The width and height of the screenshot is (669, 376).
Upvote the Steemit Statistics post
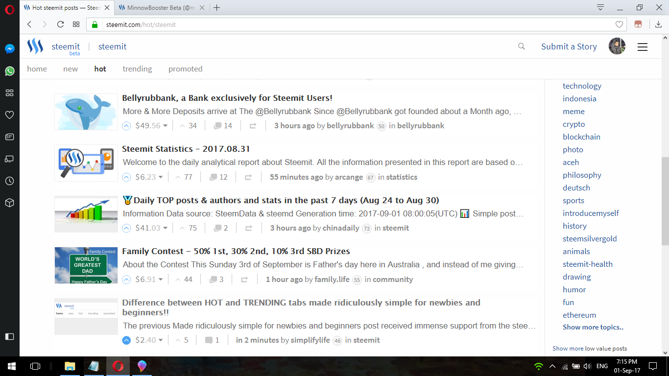(126, 177)
